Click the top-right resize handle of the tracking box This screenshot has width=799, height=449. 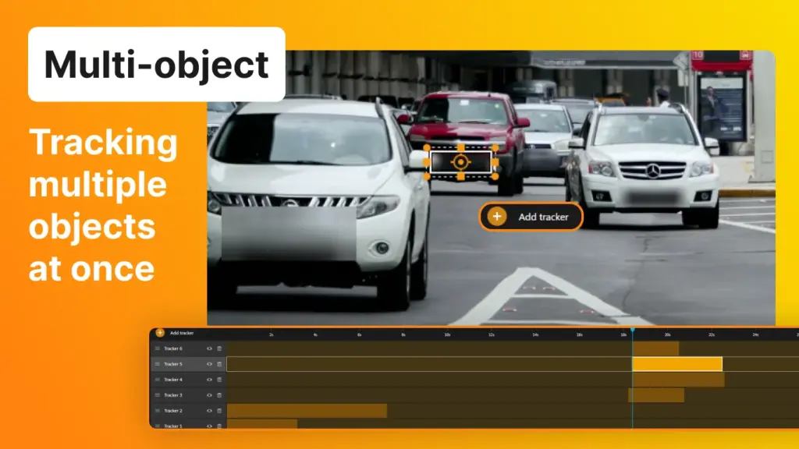pyautogui.click(x=495, y=147)
